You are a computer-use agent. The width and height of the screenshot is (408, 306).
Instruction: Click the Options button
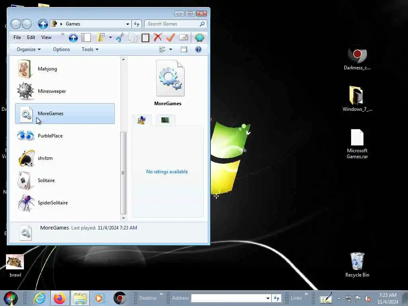pos(61,49)
